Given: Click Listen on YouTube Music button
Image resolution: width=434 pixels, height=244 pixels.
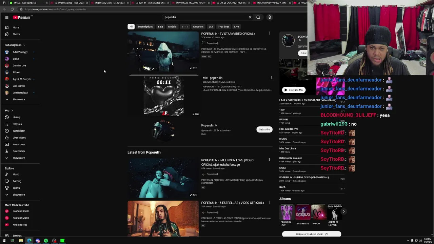Looking at the screenshot, I should (x=312, y=234).
